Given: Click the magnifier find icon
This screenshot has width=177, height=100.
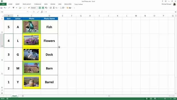Looking at the screenshot, I should [x=56, y=8].
